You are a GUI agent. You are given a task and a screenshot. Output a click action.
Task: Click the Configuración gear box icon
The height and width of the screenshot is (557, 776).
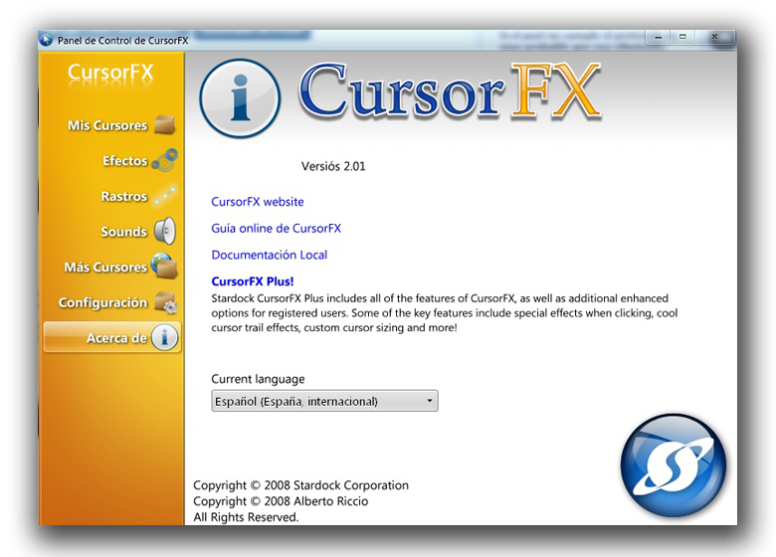166,302
